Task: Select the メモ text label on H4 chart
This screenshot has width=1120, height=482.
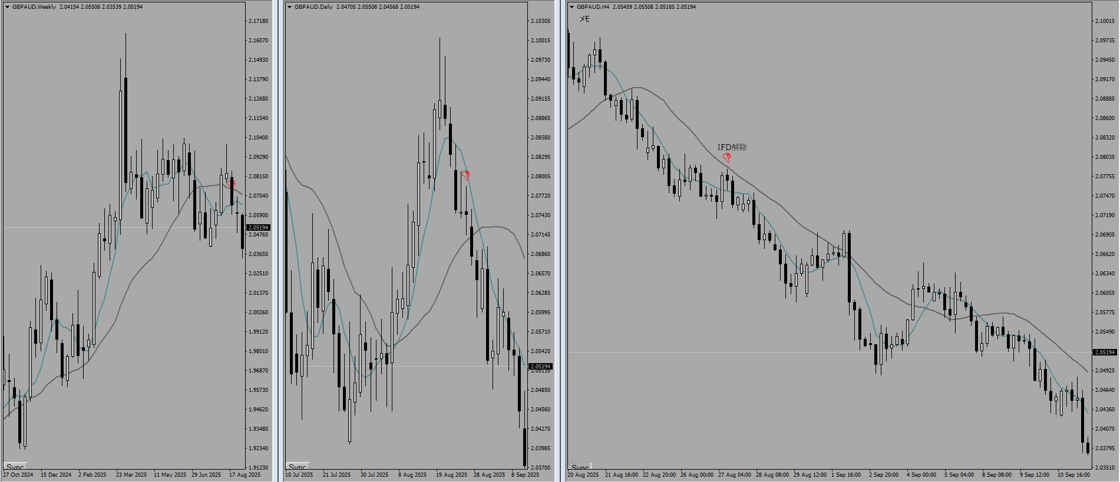Action: coord(584,19)
